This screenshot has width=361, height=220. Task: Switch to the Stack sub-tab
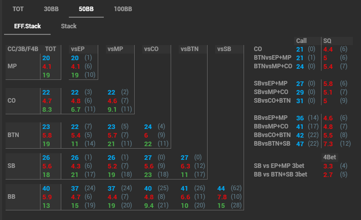tap(69, 25)
